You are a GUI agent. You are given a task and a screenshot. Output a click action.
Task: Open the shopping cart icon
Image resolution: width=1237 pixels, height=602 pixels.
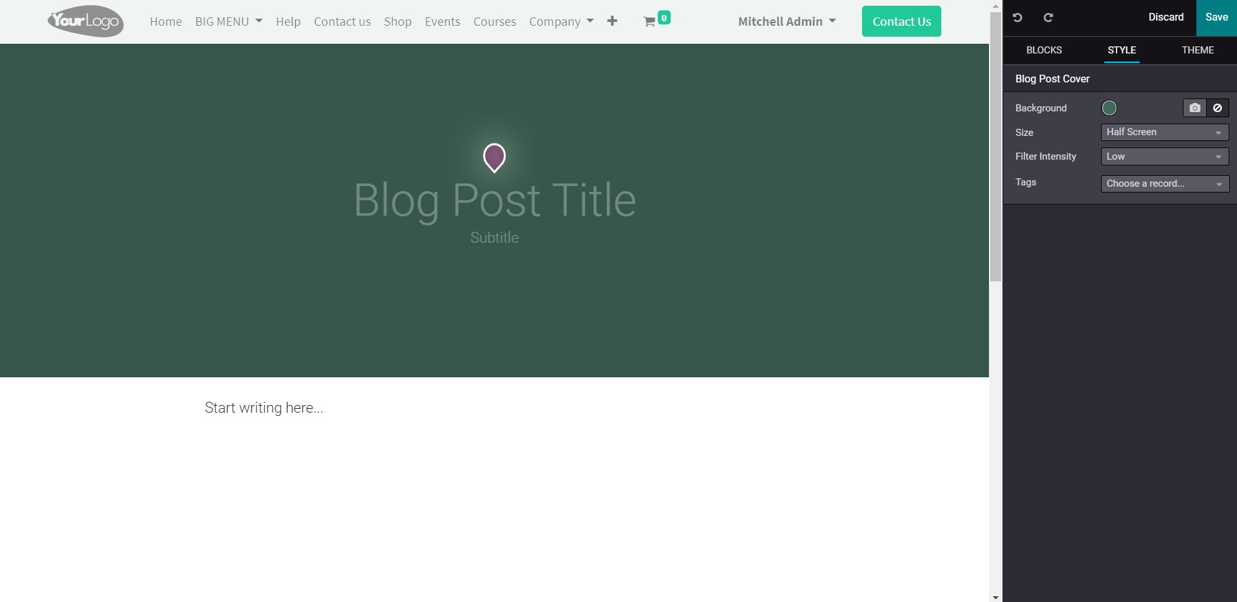[x=649, y=22]
